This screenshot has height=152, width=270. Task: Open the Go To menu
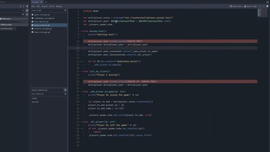click(51, 6)
